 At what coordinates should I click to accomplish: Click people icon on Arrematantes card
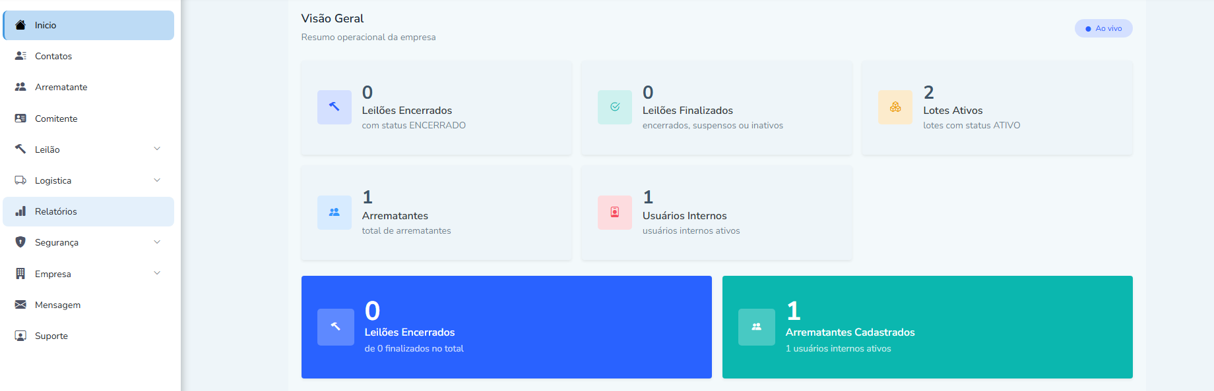(335, 212)
